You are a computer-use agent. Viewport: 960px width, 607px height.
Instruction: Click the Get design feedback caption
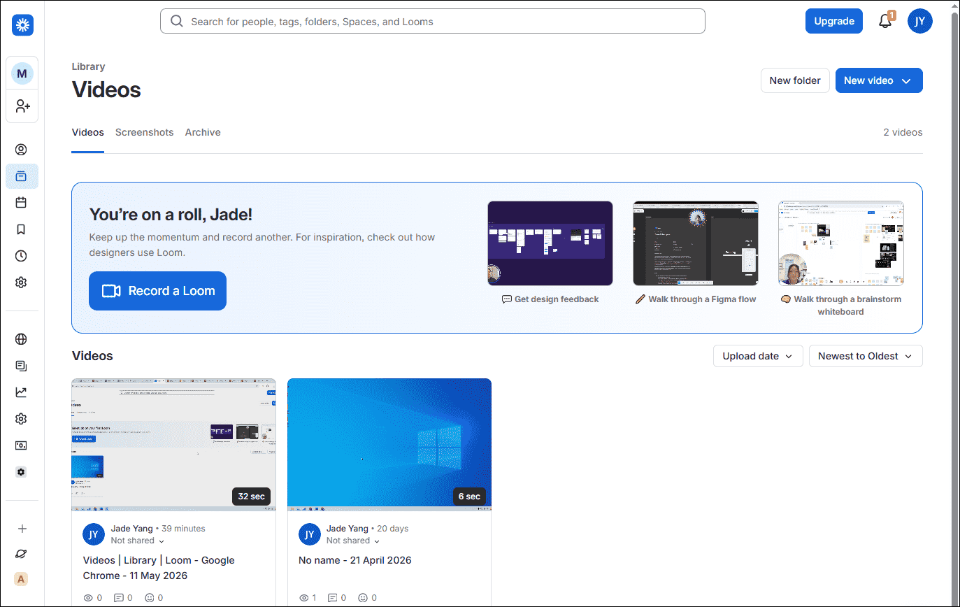tap(550, 299)
